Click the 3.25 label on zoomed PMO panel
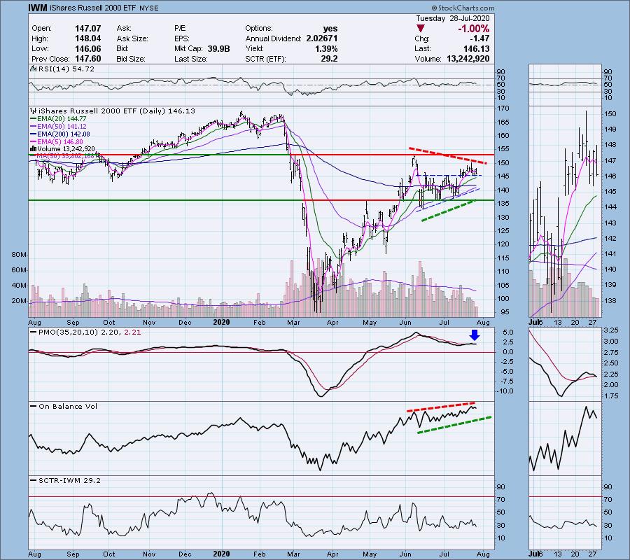This screenshot has height=560, width=630. (610, 330)
